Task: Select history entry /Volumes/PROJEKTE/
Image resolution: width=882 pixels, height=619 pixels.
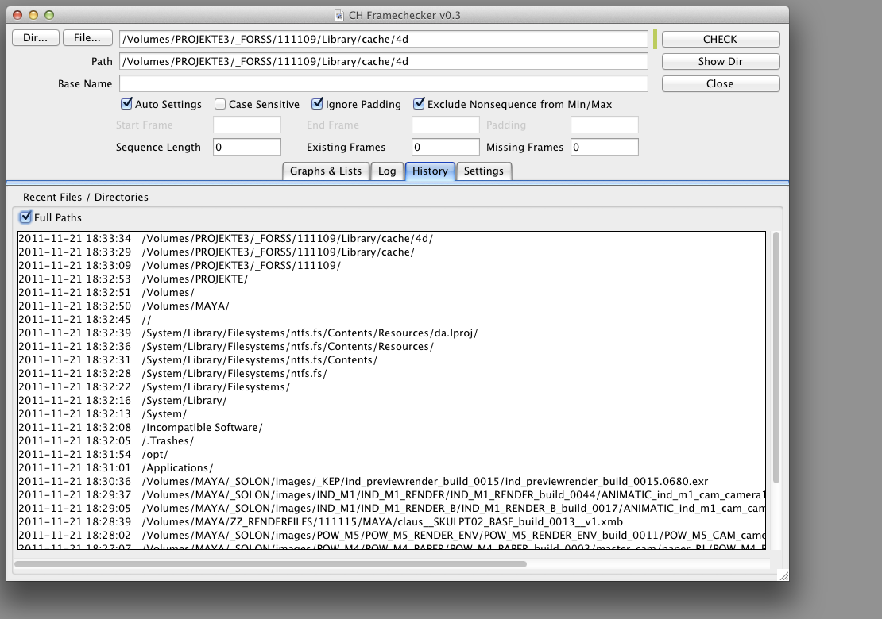Action: pyautogui.click(x=392, y=279)
